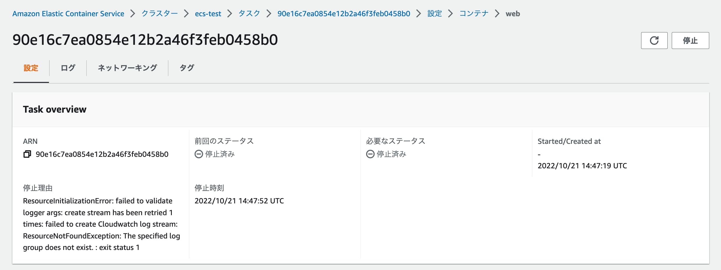Click the stopped icon under 必要なステータス

pos(370,154)
